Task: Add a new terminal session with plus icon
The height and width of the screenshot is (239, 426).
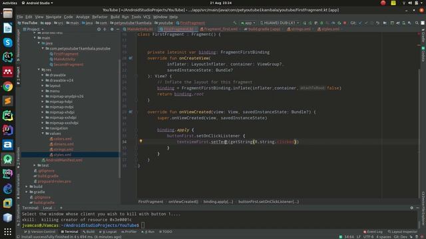Action: tap(61, 208)
